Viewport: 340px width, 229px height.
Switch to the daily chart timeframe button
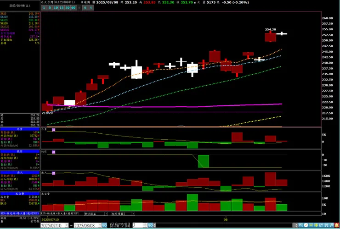click(79, 8)
